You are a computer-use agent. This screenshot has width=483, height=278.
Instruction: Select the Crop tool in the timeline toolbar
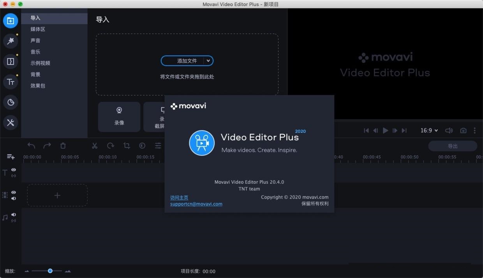click(126, 145)
